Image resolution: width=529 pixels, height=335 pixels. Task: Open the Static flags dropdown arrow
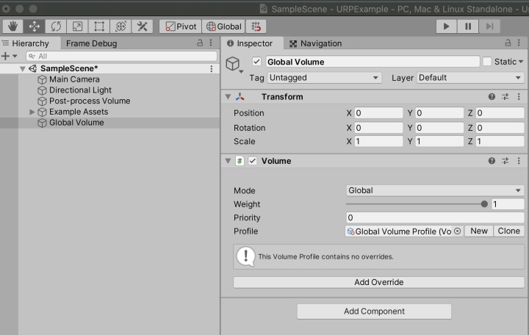coord(521,62)
